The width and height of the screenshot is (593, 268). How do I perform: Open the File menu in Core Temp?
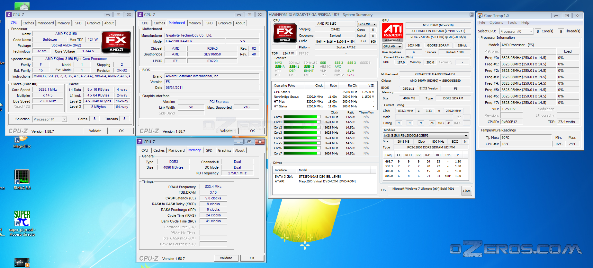coord(482,22)
